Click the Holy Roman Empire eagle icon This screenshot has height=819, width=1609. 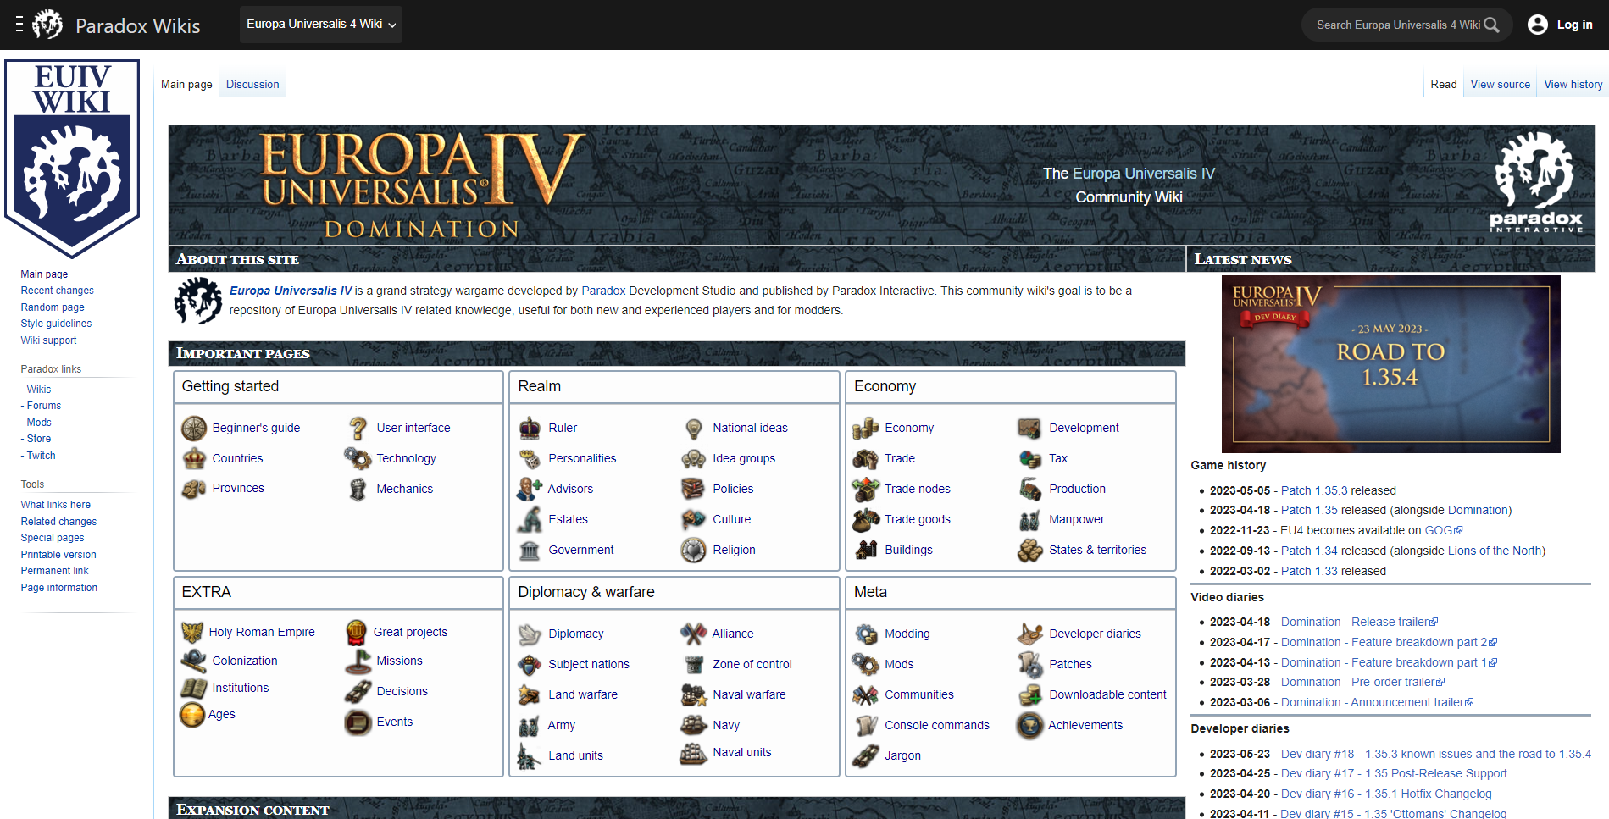[192, 632]
